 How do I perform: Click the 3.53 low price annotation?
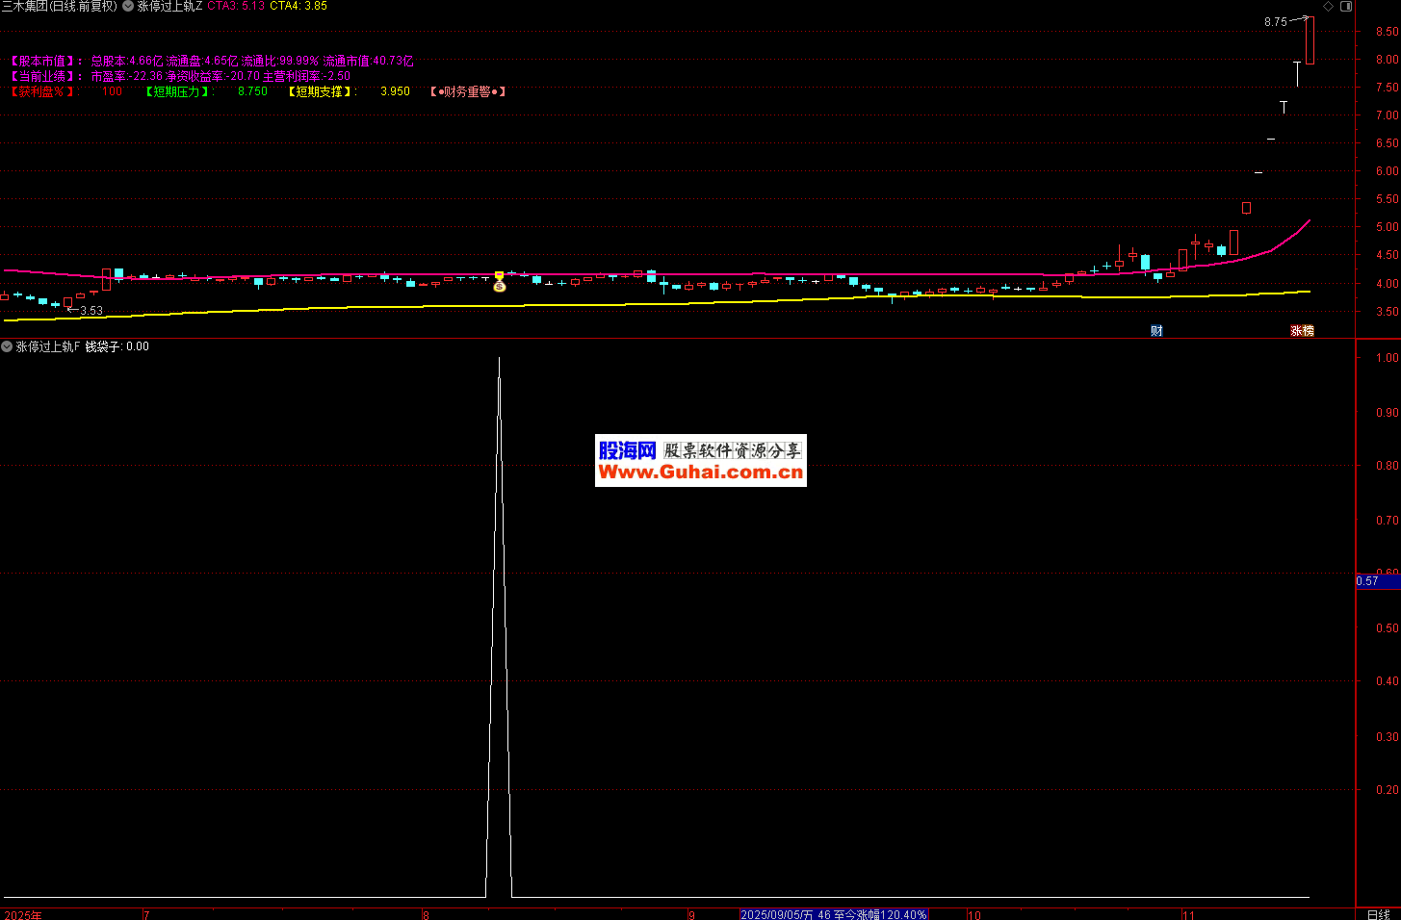tap(91, 311)
